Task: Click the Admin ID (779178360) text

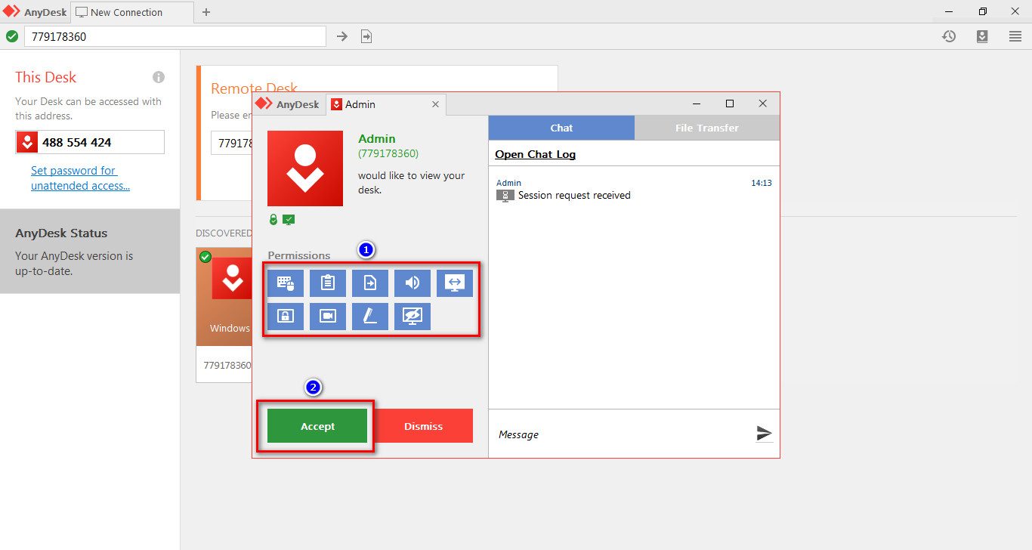Action: point(388,153)
